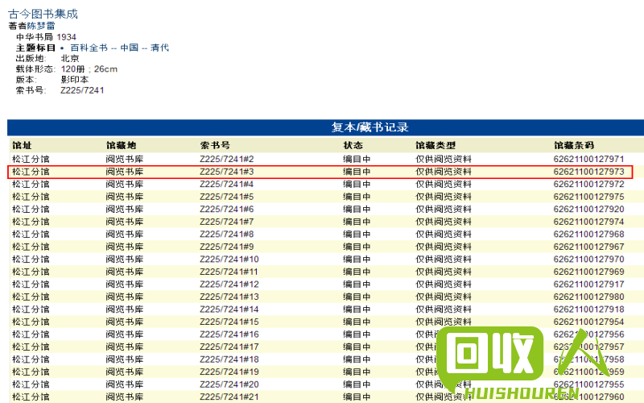Click barcode 6262110012797​0
This screenshot has height=403, width=644.
588,259
